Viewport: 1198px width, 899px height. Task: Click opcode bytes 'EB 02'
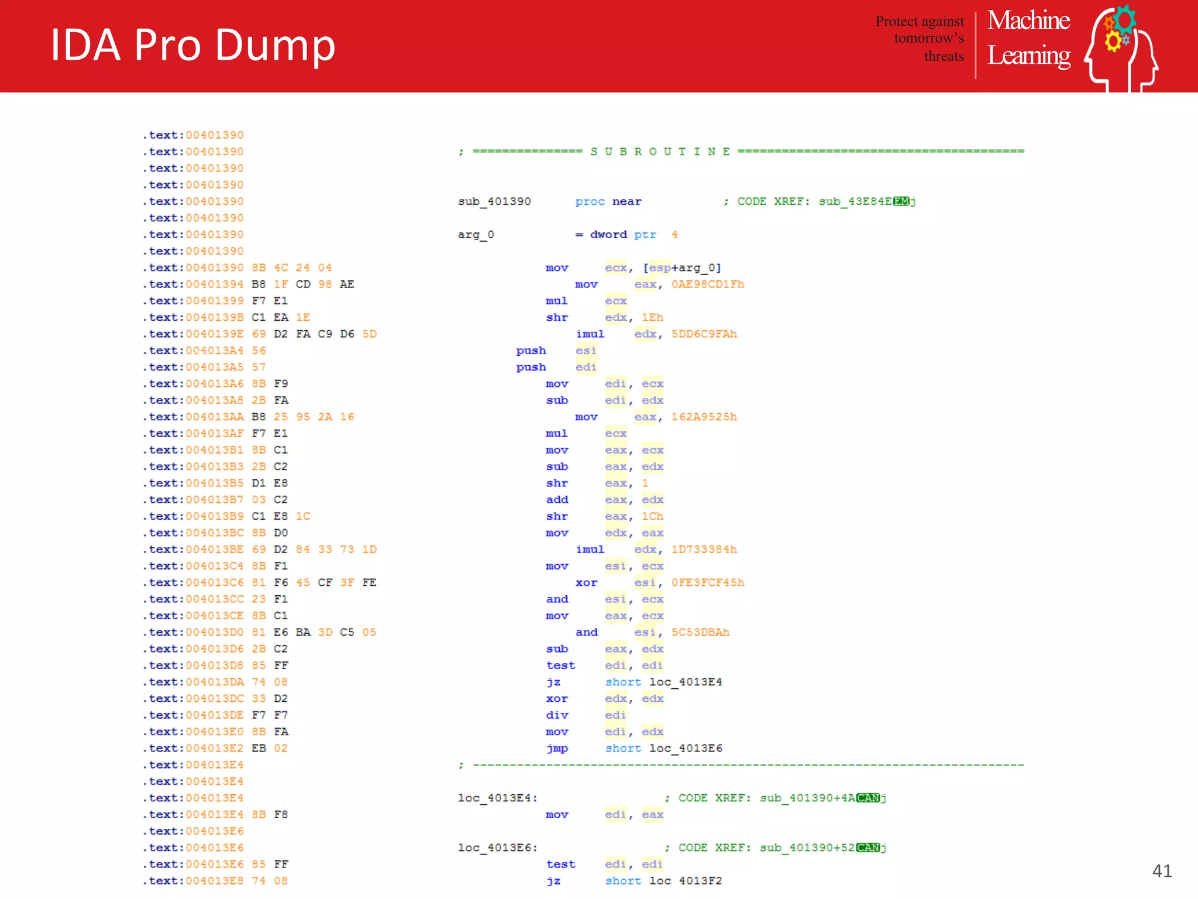pos(270,749)
